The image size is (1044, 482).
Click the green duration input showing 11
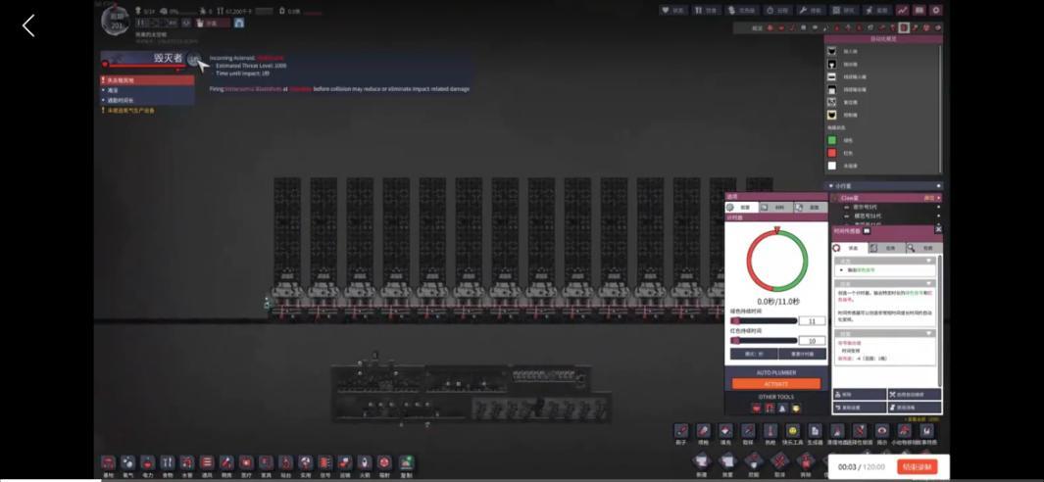click(812, 321)
